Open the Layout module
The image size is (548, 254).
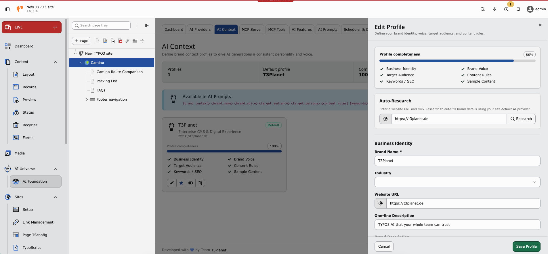pyautogui.click(x=36, y=75)
